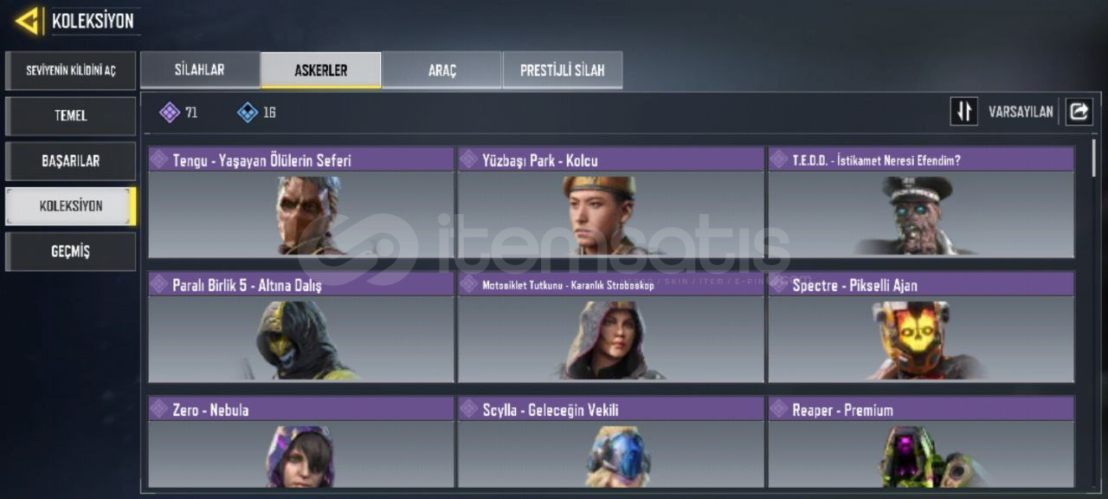Open the GEÇMİŞ sidebar section
This screenshot has width=1108, height=499.
pyautogui.click(x=70, y=251)
